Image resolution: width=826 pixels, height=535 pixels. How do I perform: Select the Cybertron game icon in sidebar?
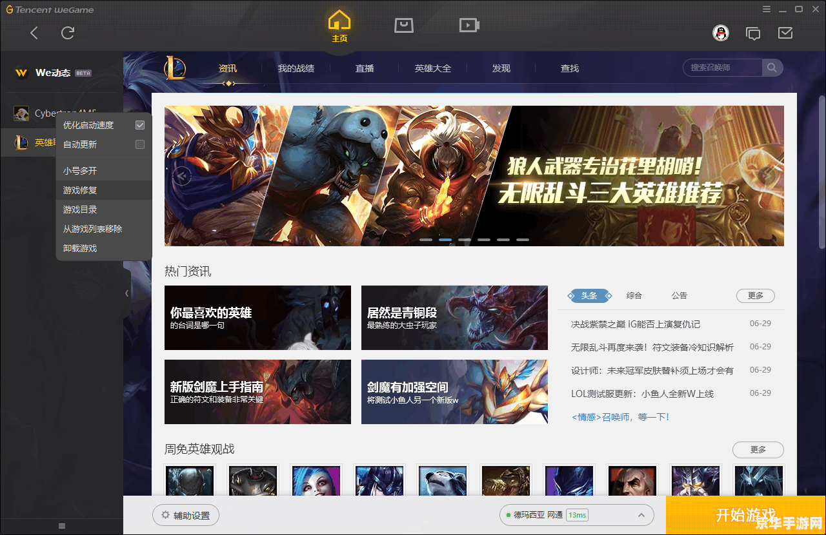21,113
